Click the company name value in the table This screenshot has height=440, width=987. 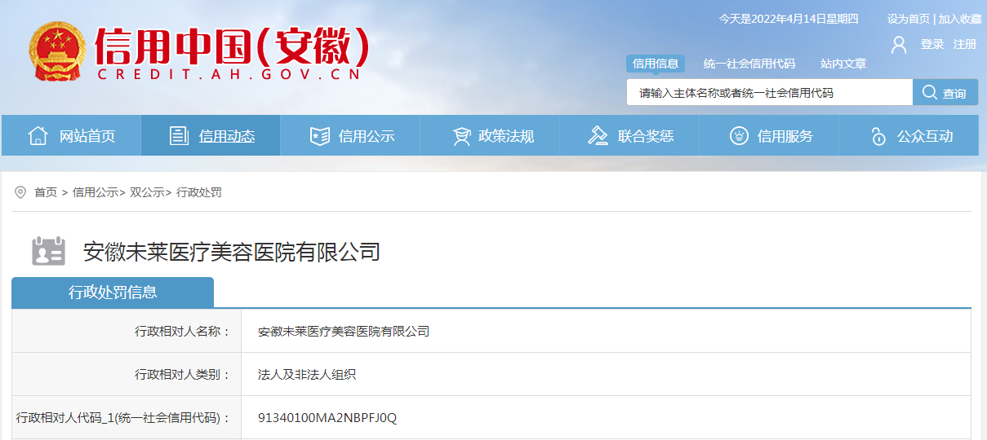click(x=344, y=332)
